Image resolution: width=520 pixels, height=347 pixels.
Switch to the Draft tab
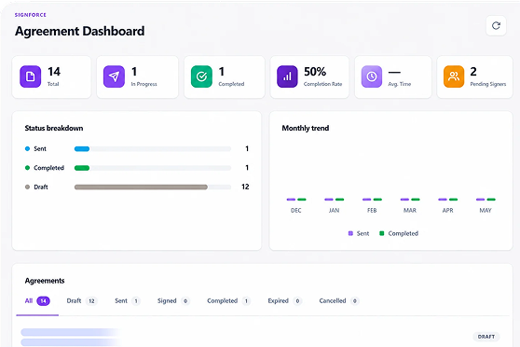tap(82, 301)
